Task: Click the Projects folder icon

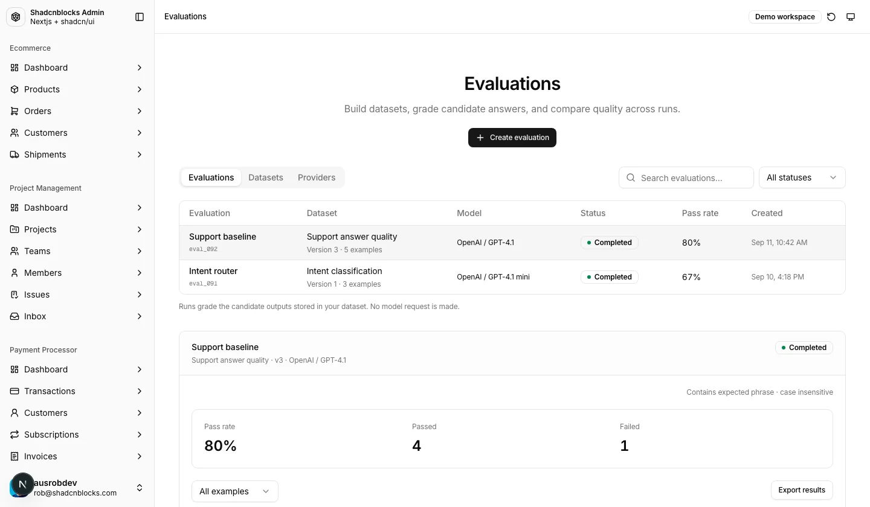Action: (14, 229)
